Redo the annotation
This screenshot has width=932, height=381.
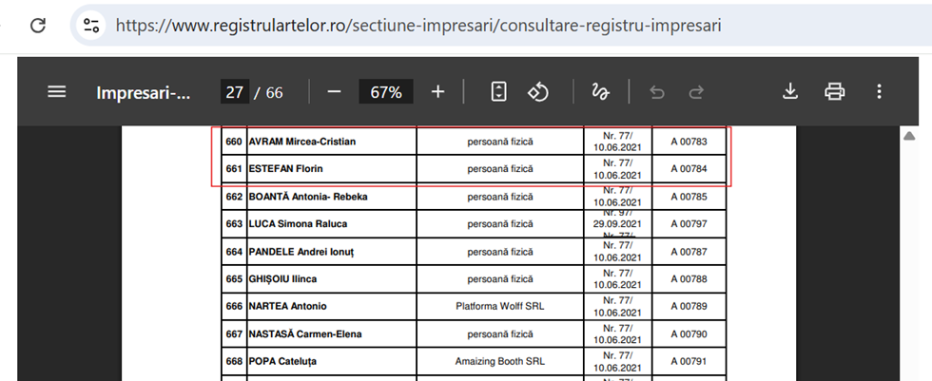tap(696, 92)
